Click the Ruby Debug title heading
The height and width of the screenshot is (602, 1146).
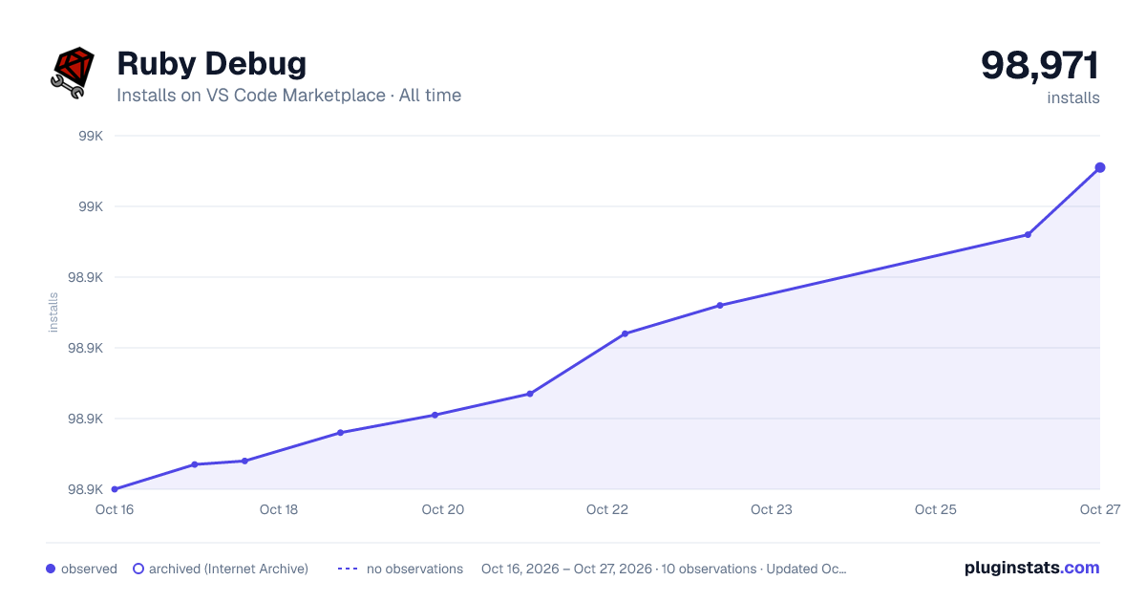click(x=212, y=64)
